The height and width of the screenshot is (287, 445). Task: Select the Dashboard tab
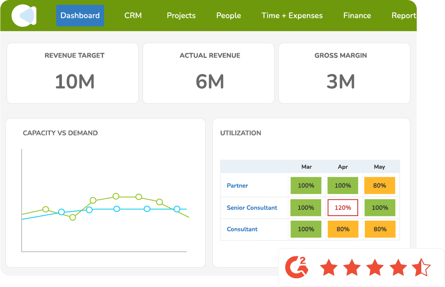(x=80, y=15)
